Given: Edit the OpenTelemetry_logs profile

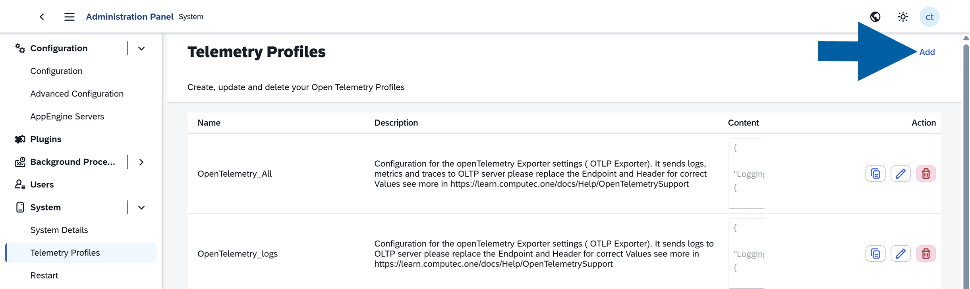Looking at the screenshot, I should (x=900, y=254).
